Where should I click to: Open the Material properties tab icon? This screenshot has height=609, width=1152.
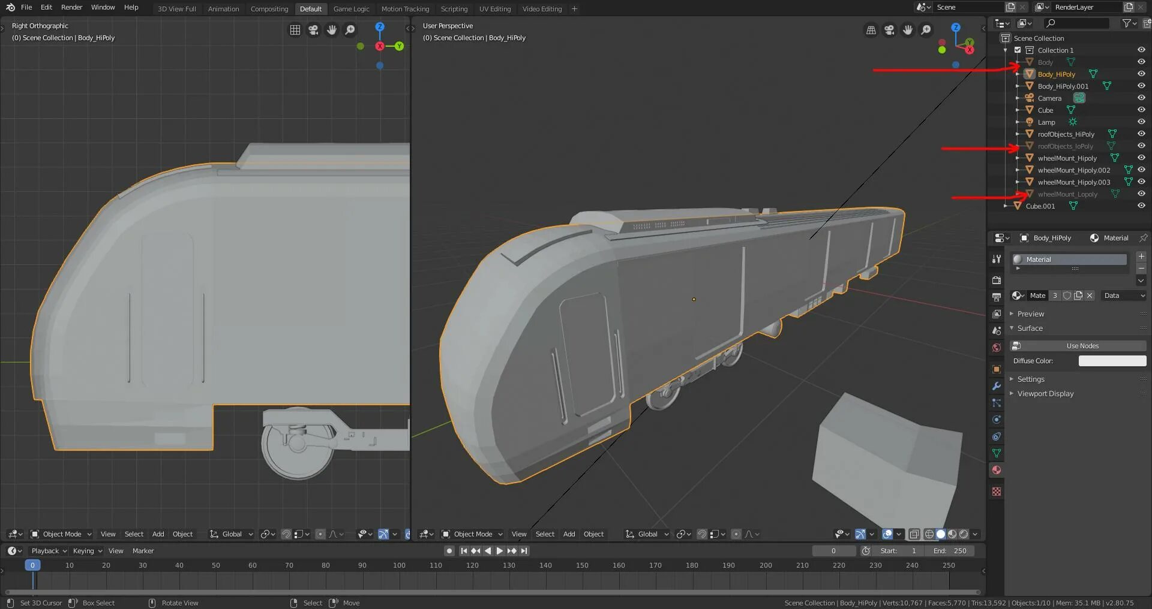[x=997, y=470]
